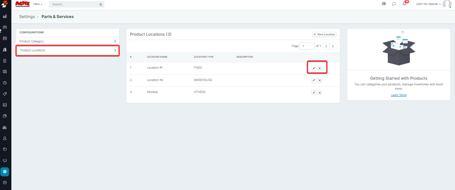Viewport: 455px width, 190px height.
Task: Expand the John Mc Keever user menu
Action: pyautogui.click(x=428, y=4)
